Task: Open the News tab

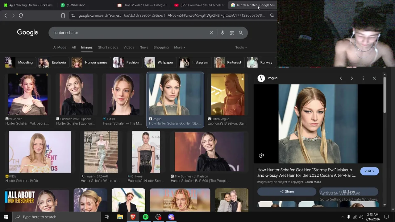Action: tap(144, 47)
